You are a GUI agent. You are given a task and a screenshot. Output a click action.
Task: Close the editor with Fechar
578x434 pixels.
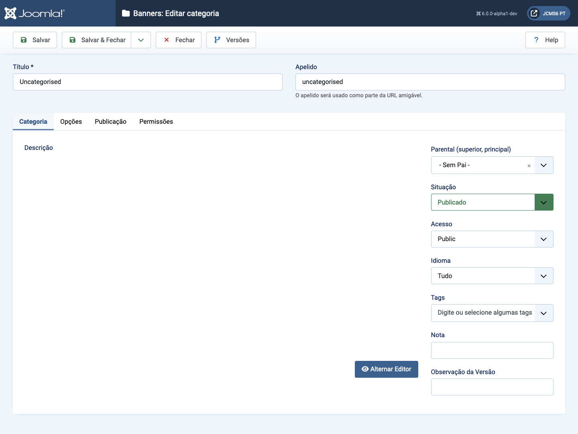click(179, 40)
